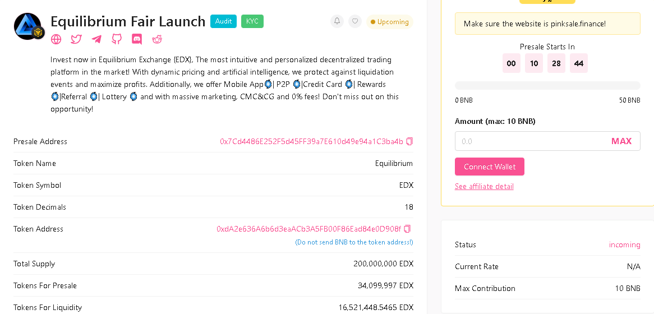The width and height of the screenshot is (654, 314).
Task: Click the 'Max Contribution' label
Action: click(x=485, y=289)
